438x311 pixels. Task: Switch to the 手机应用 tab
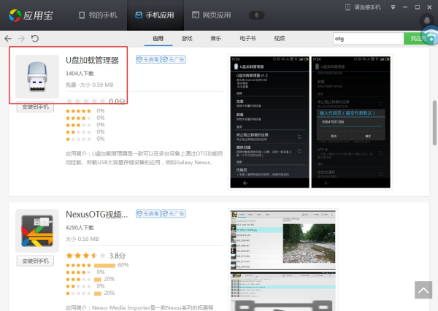click(x=155, y=15)
